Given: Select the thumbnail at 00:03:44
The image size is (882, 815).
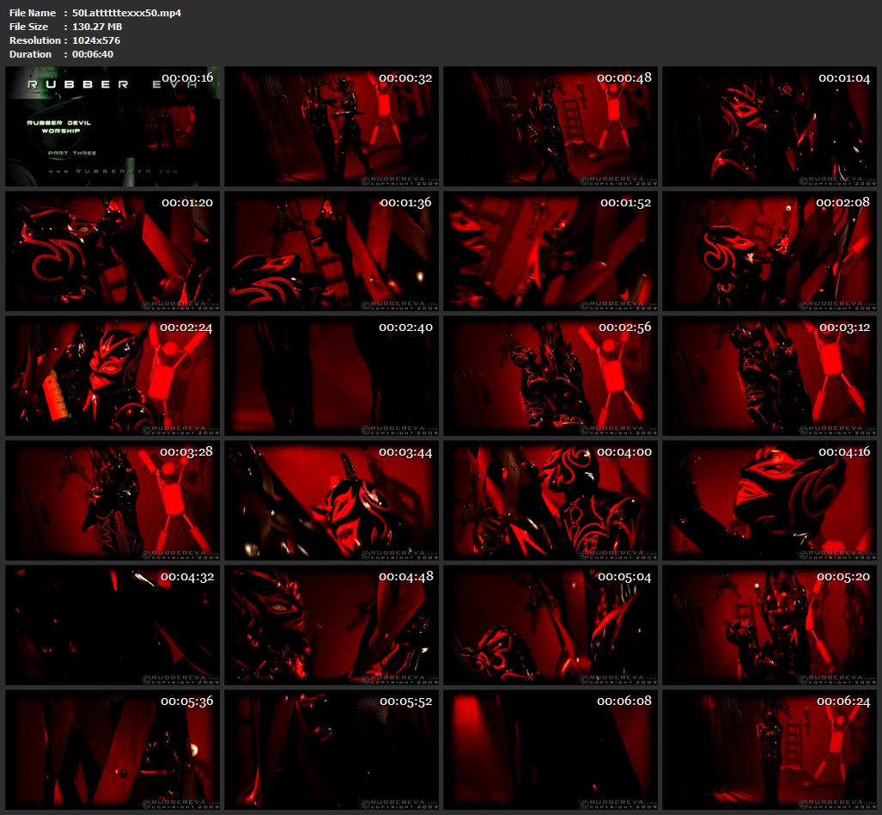Looking at the screenshot, I should click(x=332, y=500).
